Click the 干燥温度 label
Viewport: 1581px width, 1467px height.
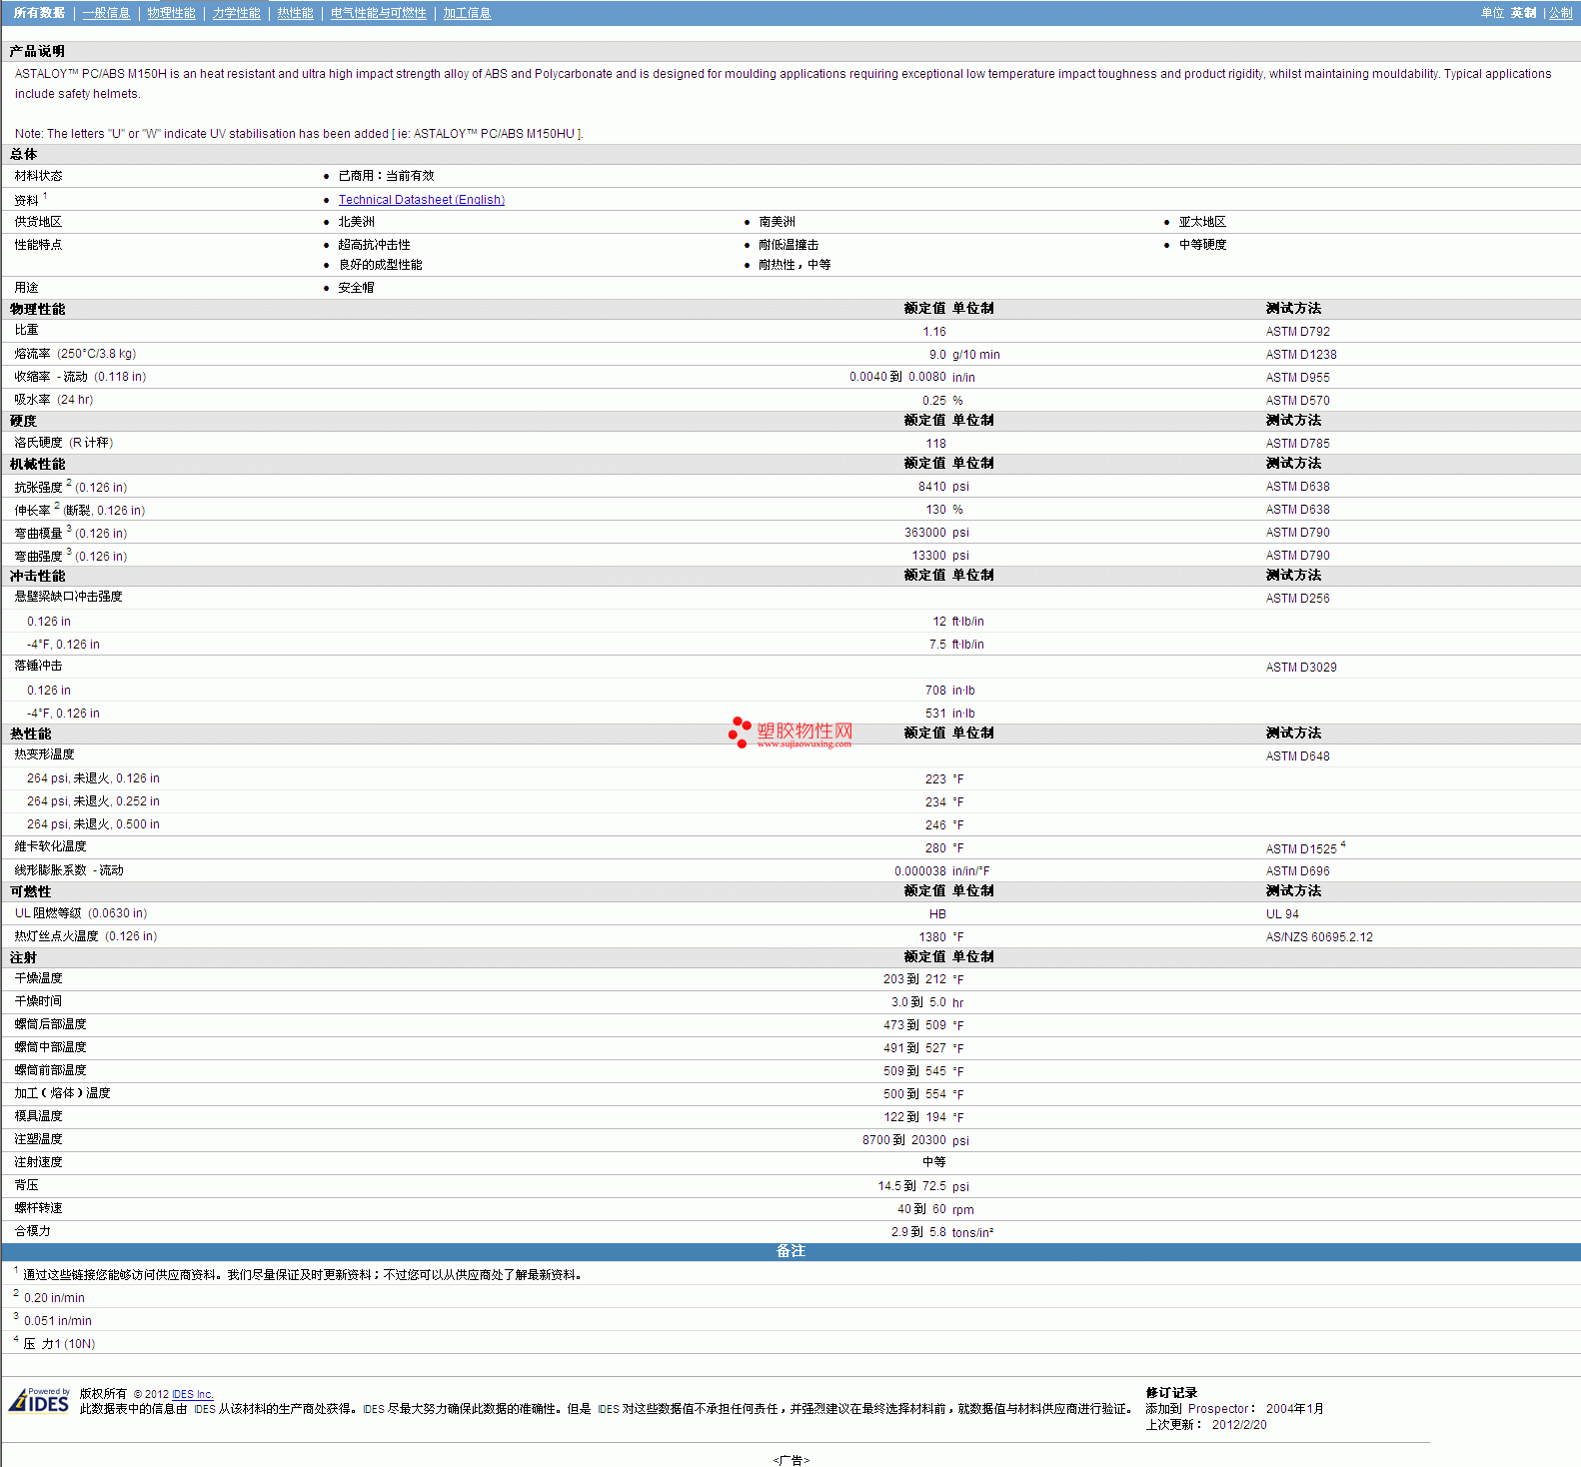click(38, 978)
